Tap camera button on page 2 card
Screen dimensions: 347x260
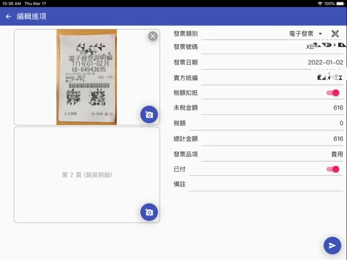tap(149, 212)
